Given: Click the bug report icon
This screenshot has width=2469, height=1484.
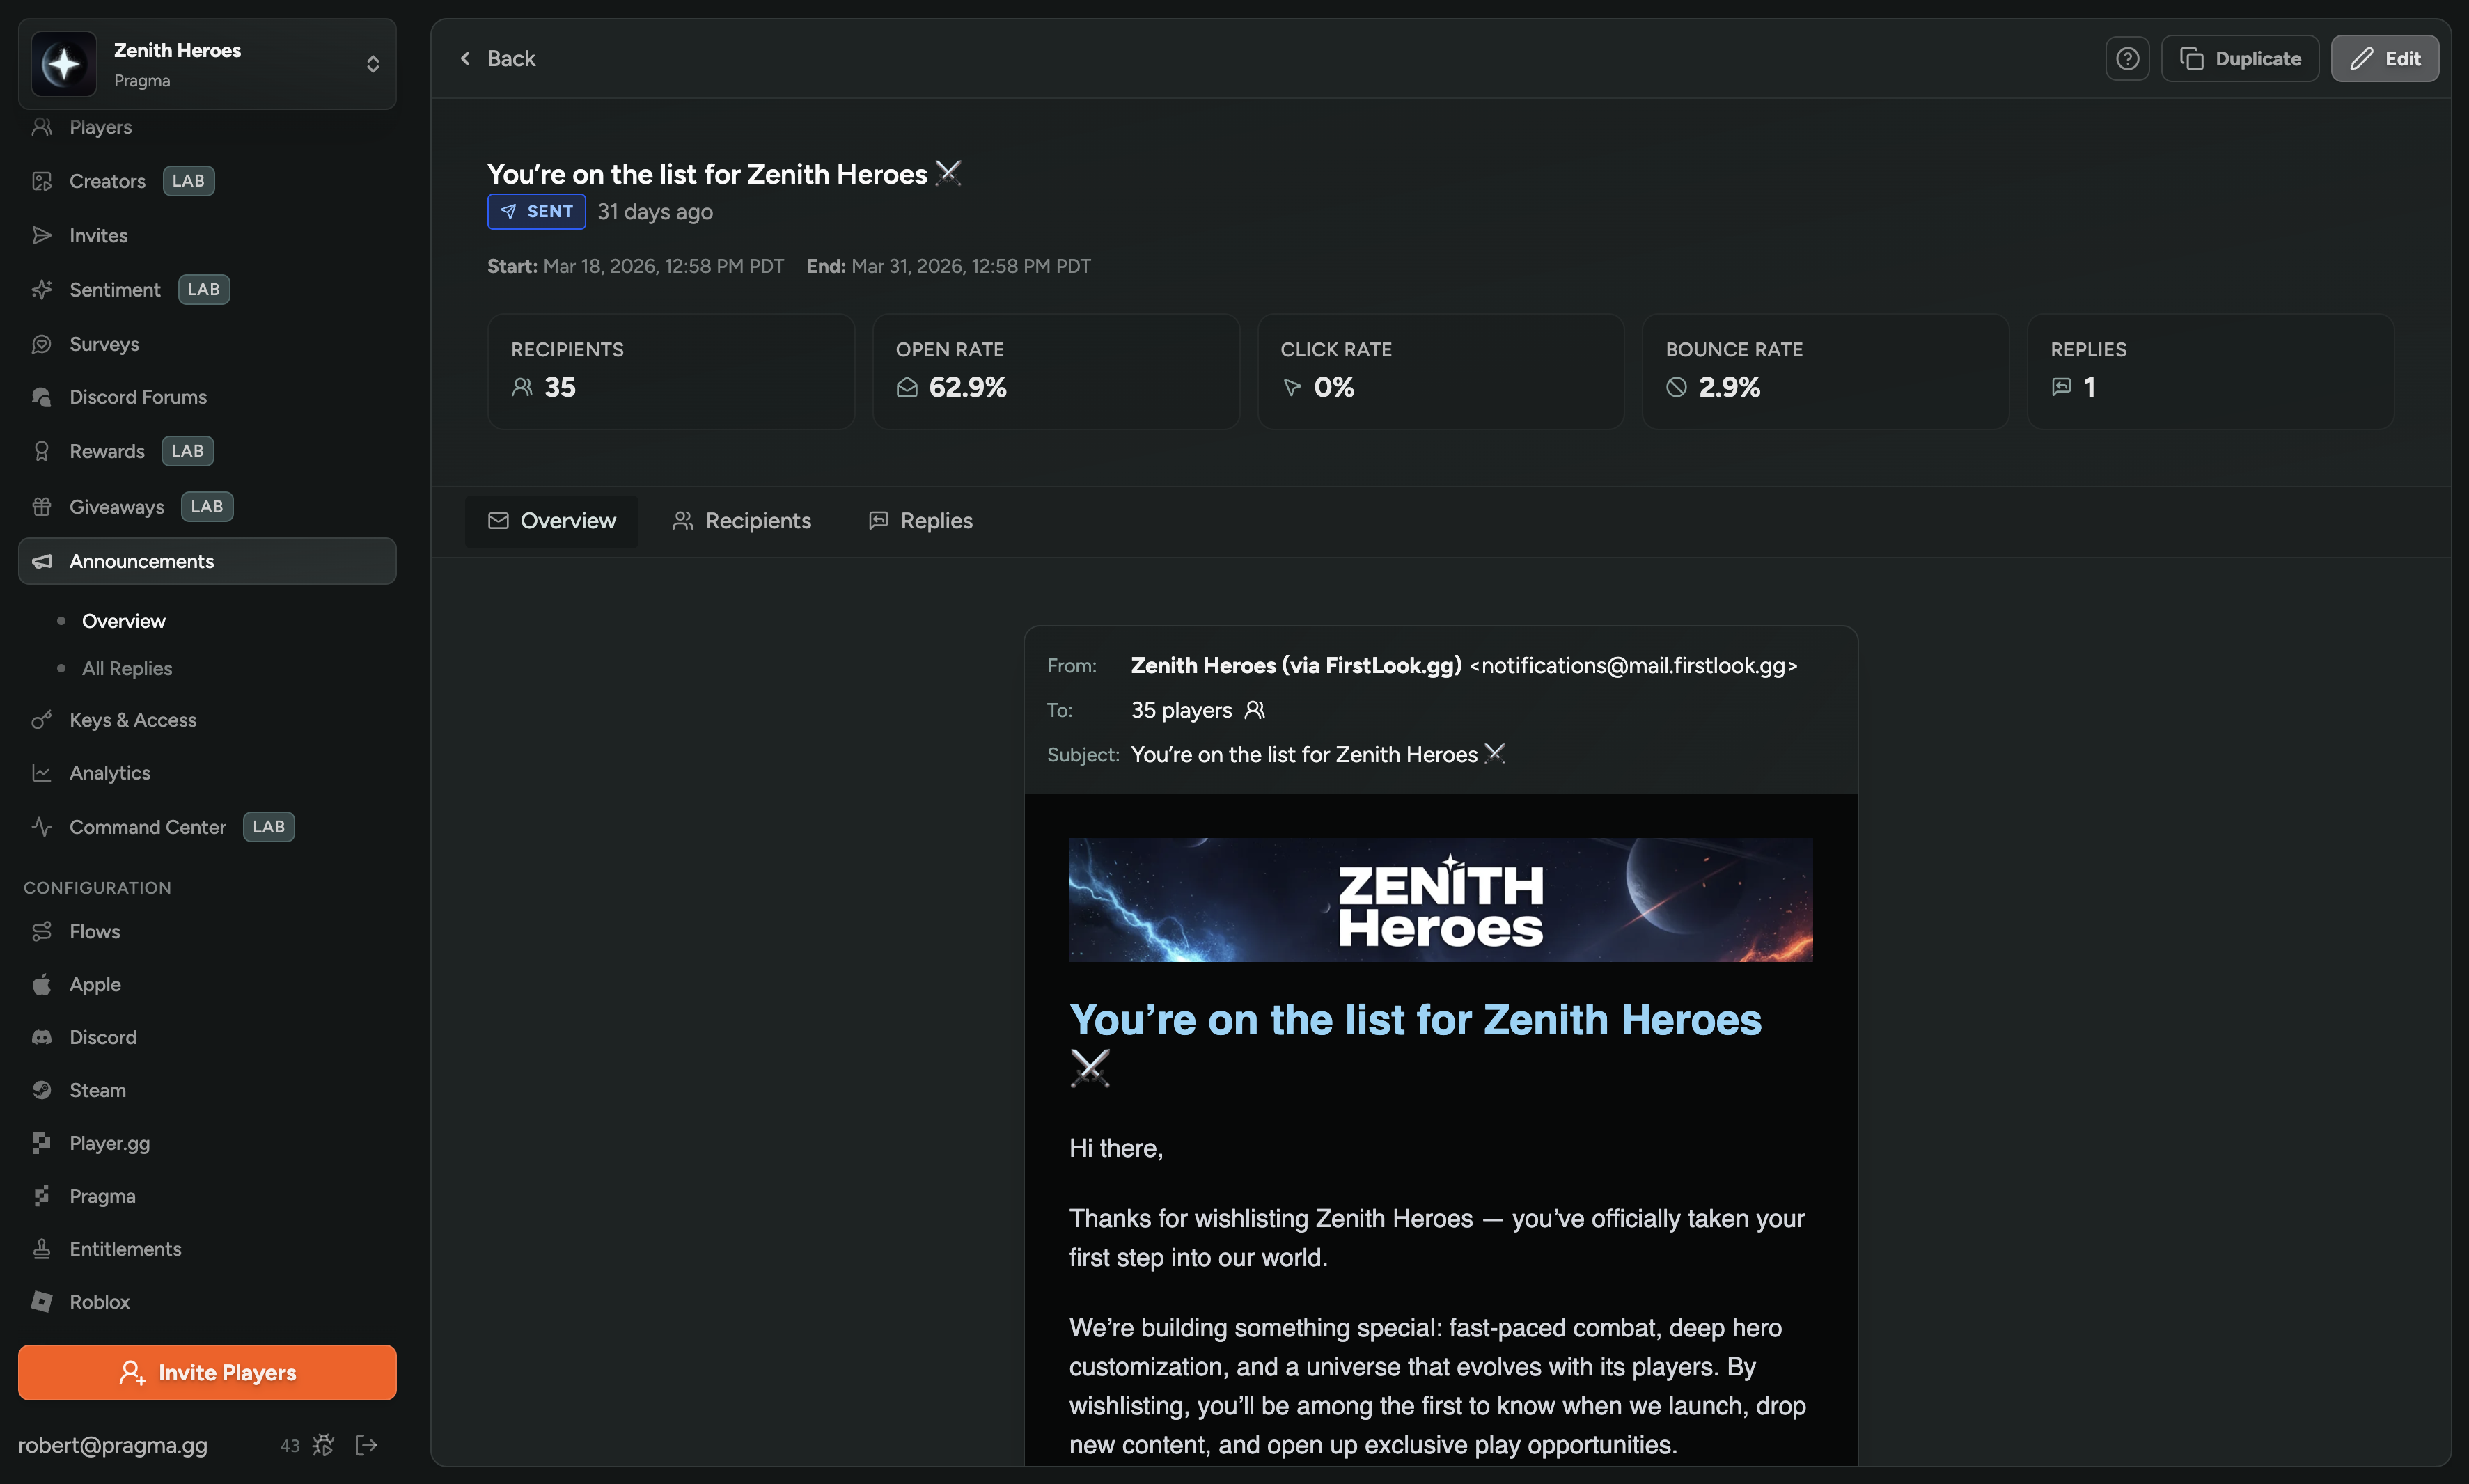Looking at the screenshot, I should [x=323, y=1445].
